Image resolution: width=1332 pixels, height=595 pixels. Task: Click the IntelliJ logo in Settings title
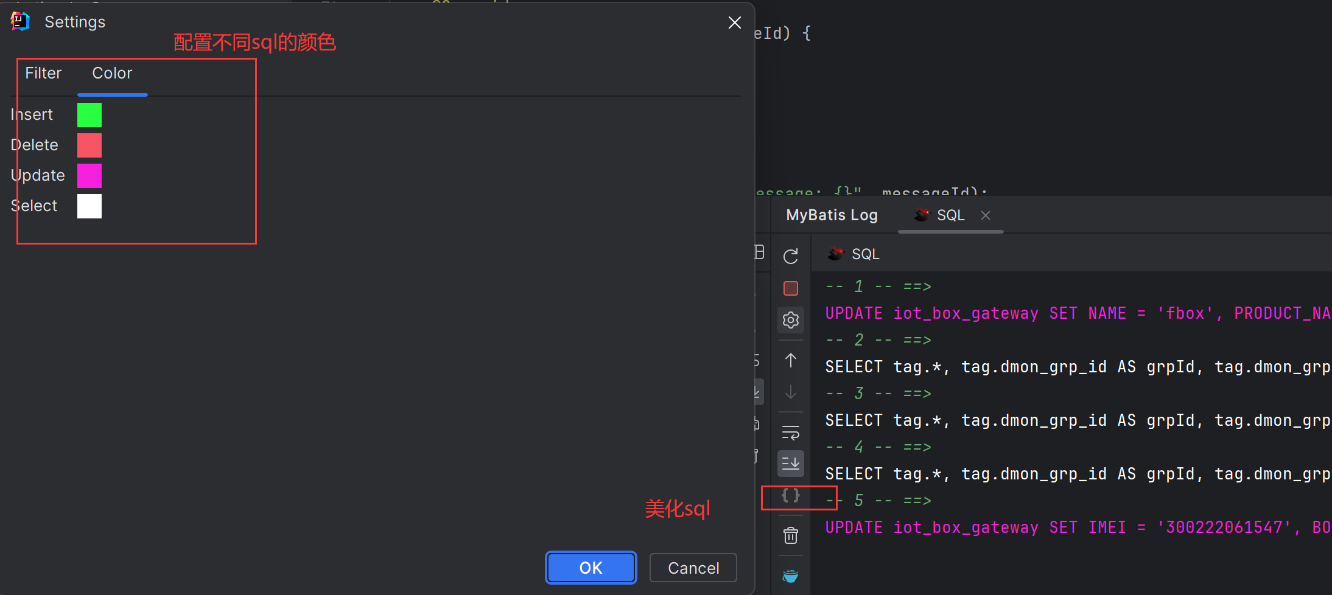tap(20, 22)
